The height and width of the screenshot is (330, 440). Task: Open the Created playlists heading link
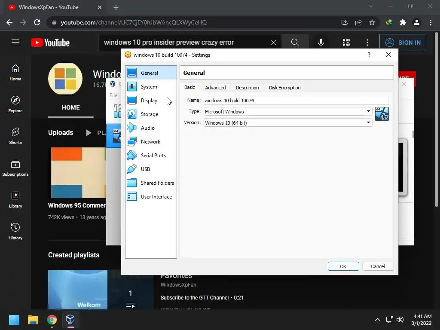[x=74, y=255]
